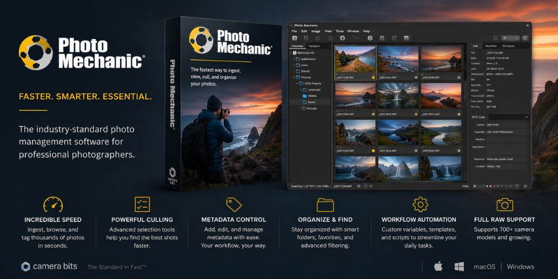Expand the Users folder arrow
Image resolution: width=558 pixels, height=279 pixels.
coord(294,65)
